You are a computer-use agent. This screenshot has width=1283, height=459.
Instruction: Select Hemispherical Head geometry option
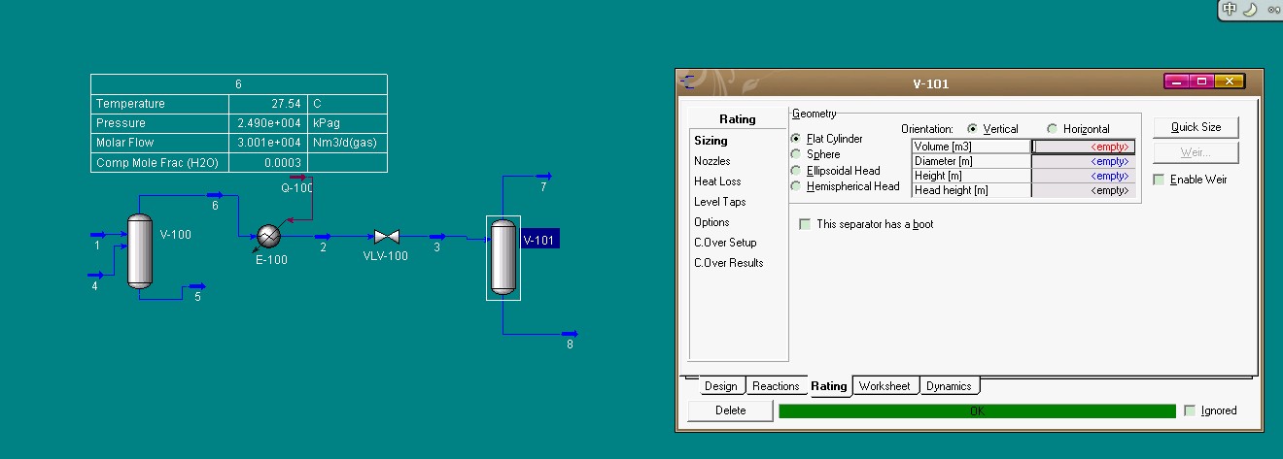(x=846, y=186)
